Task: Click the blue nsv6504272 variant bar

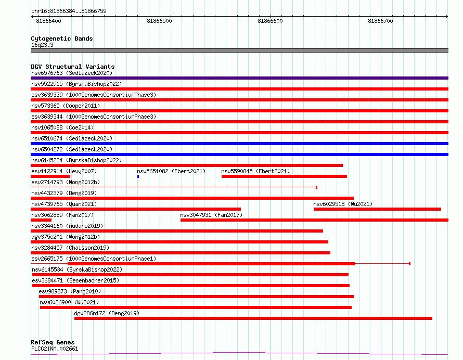Action: click(239, 155)
